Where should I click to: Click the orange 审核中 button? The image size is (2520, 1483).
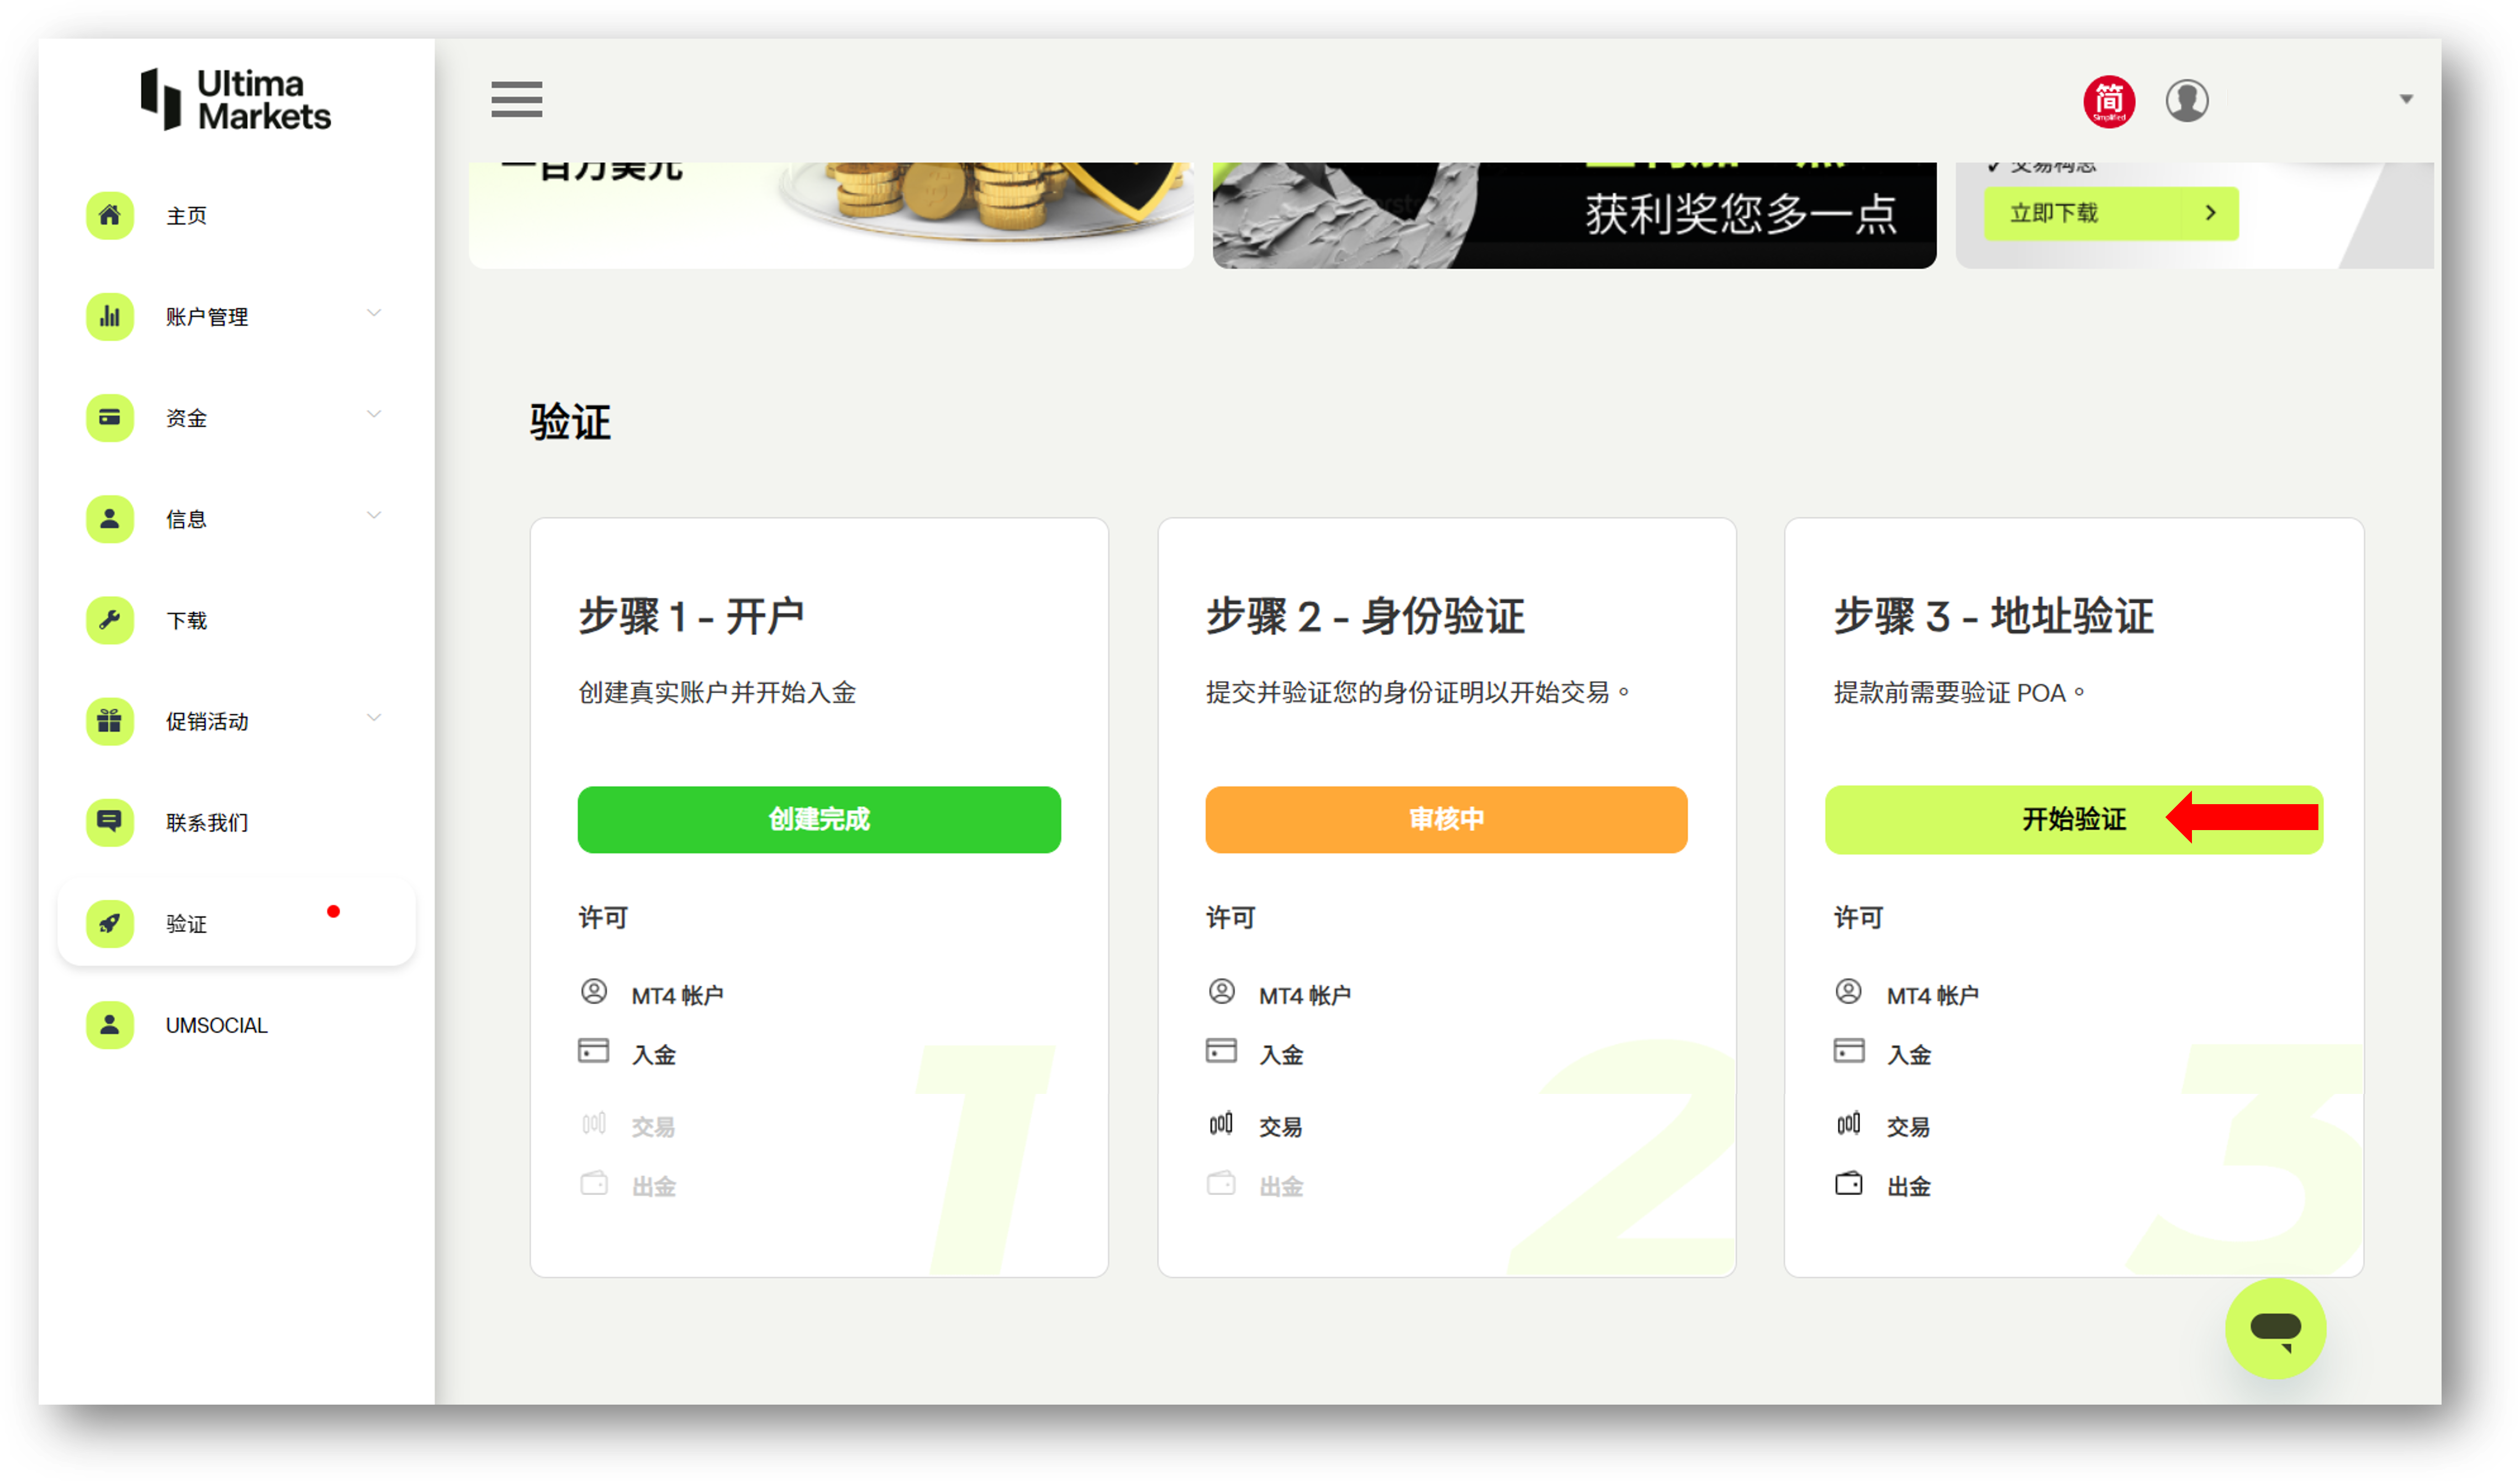1446,820
